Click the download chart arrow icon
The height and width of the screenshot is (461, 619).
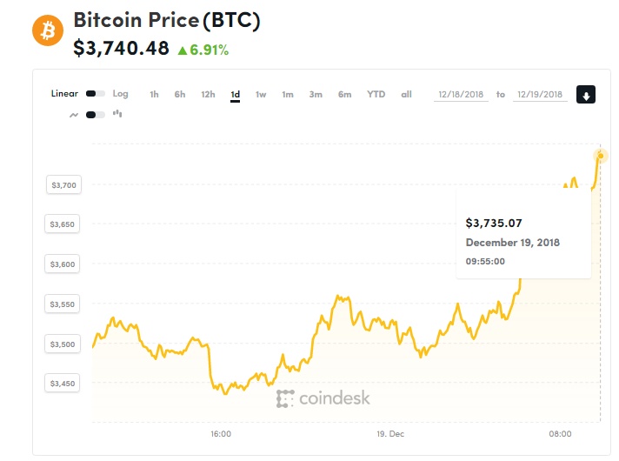coord(585,95)
